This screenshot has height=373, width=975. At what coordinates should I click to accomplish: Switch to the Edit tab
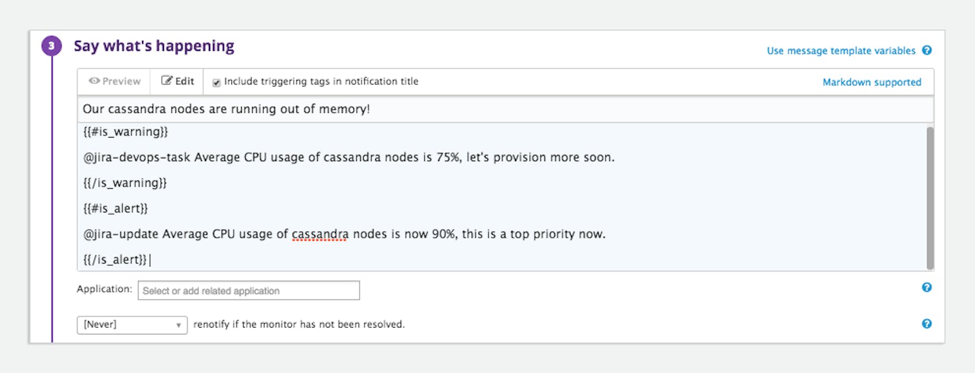click(178, 81)
